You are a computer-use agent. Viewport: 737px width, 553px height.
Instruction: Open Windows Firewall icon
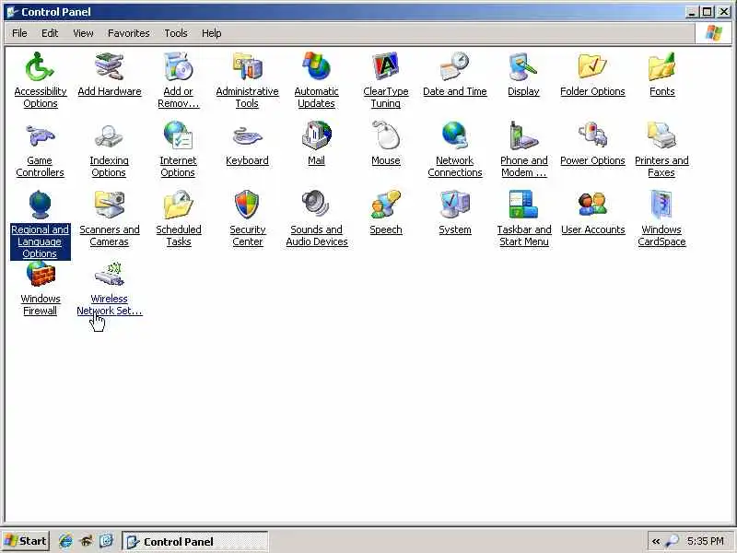40,274
